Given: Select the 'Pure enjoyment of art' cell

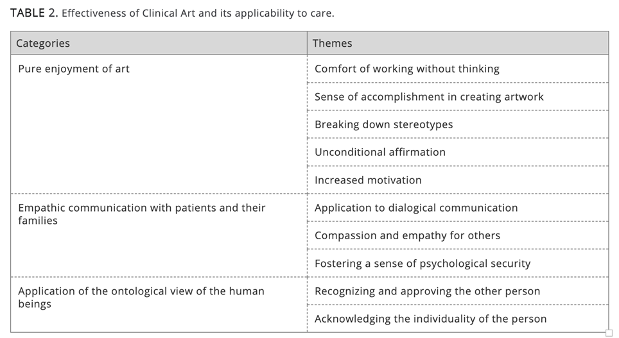Looking at the screenshot, I should click(74, 69).
